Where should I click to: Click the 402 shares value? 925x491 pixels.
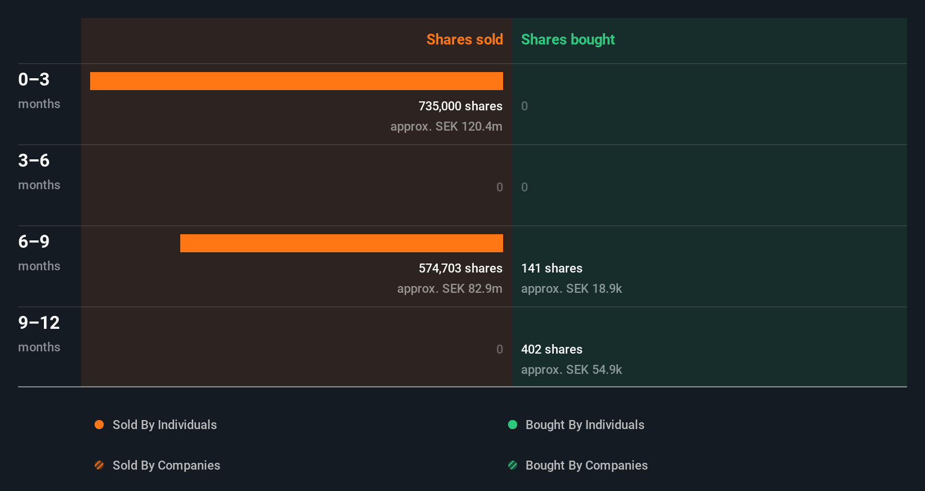552,349
